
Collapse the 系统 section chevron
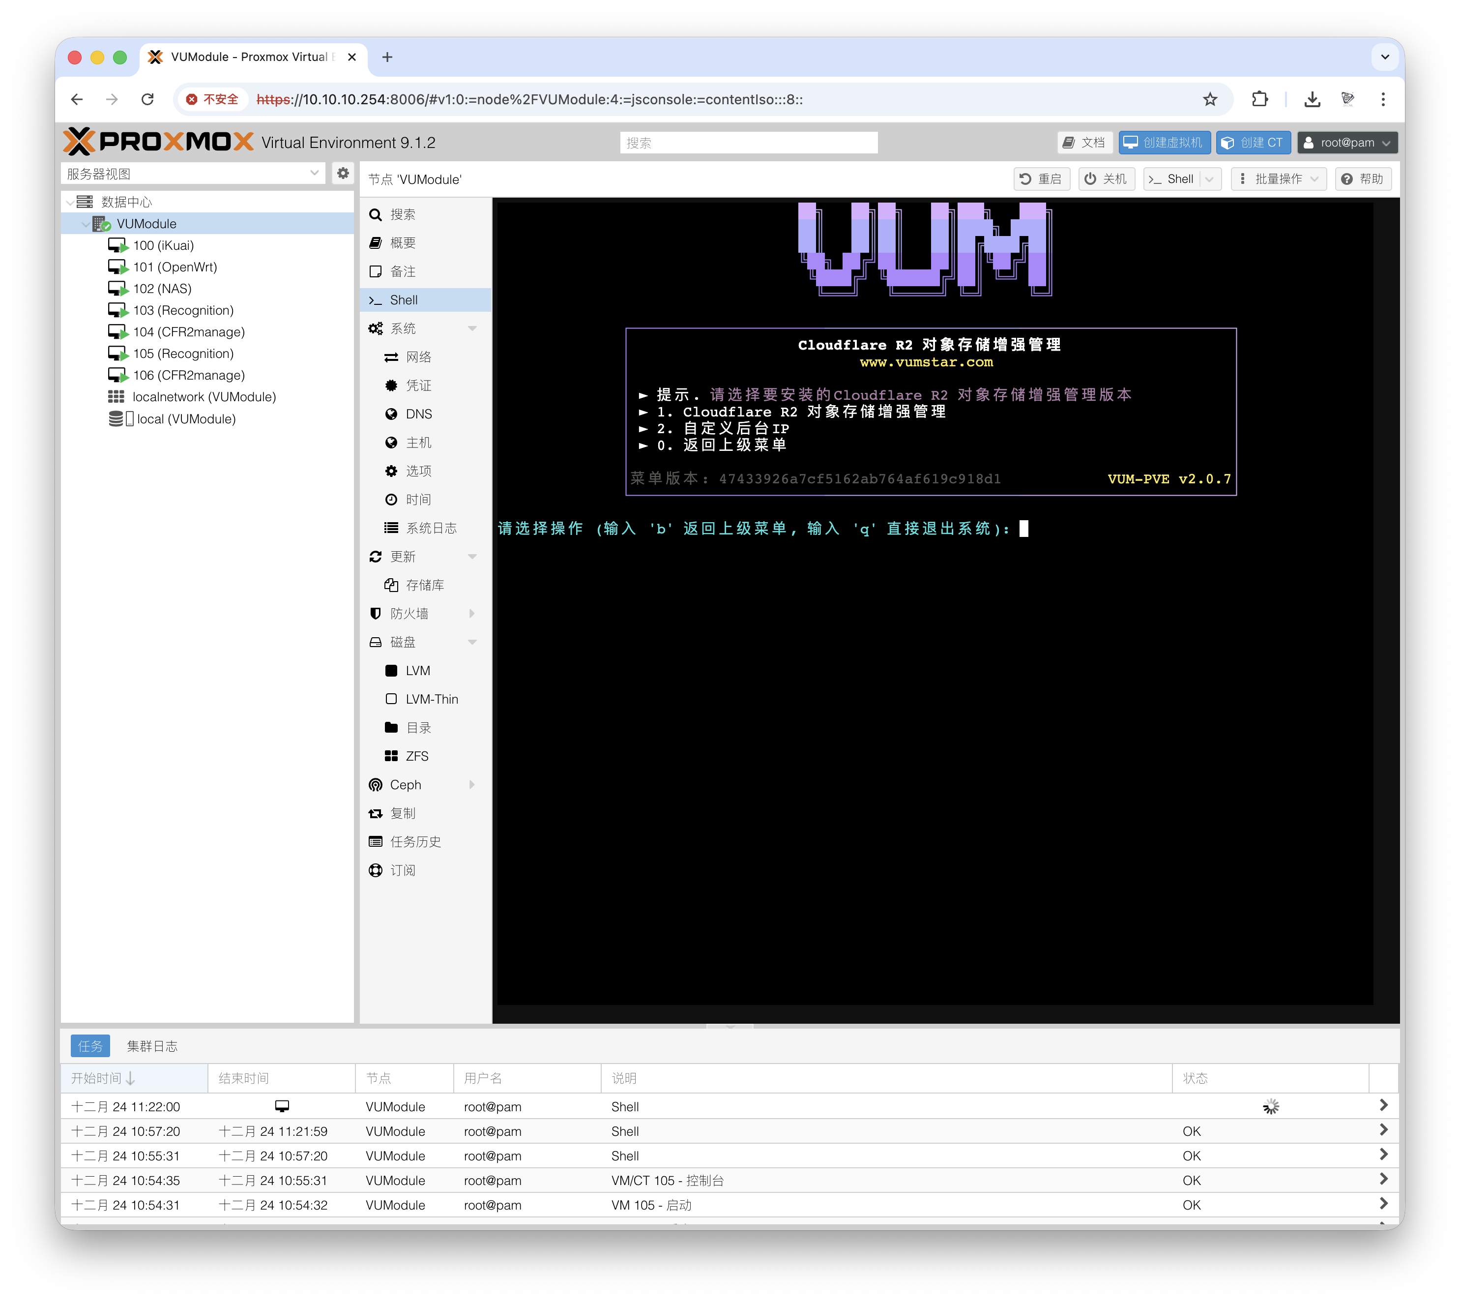[472, 328]
